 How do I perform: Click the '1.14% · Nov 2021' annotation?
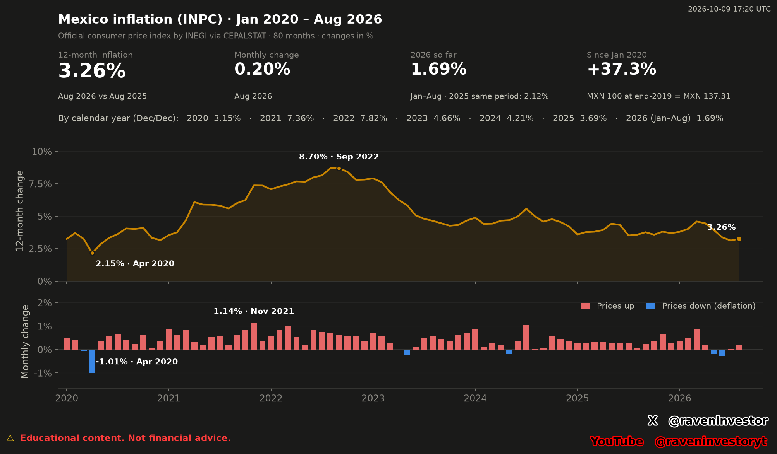click(254, 311)
